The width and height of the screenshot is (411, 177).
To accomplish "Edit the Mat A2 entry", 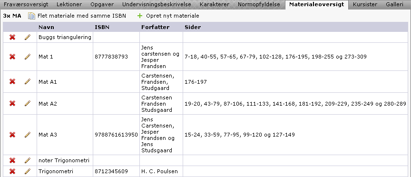I will pyautogui.click(x=28, y=104).
